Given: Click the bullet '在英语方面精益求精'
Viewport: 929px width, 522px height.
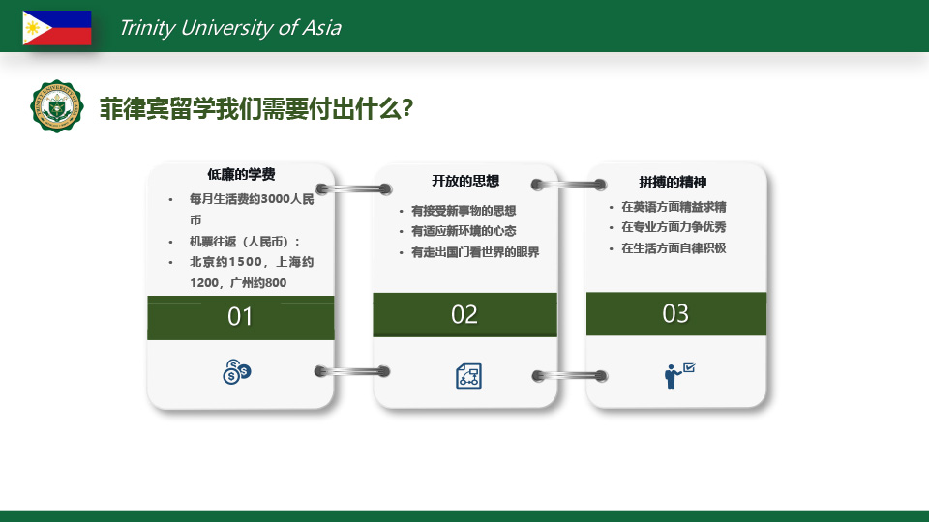Looking at the screenshot, I should coord(674,207).
